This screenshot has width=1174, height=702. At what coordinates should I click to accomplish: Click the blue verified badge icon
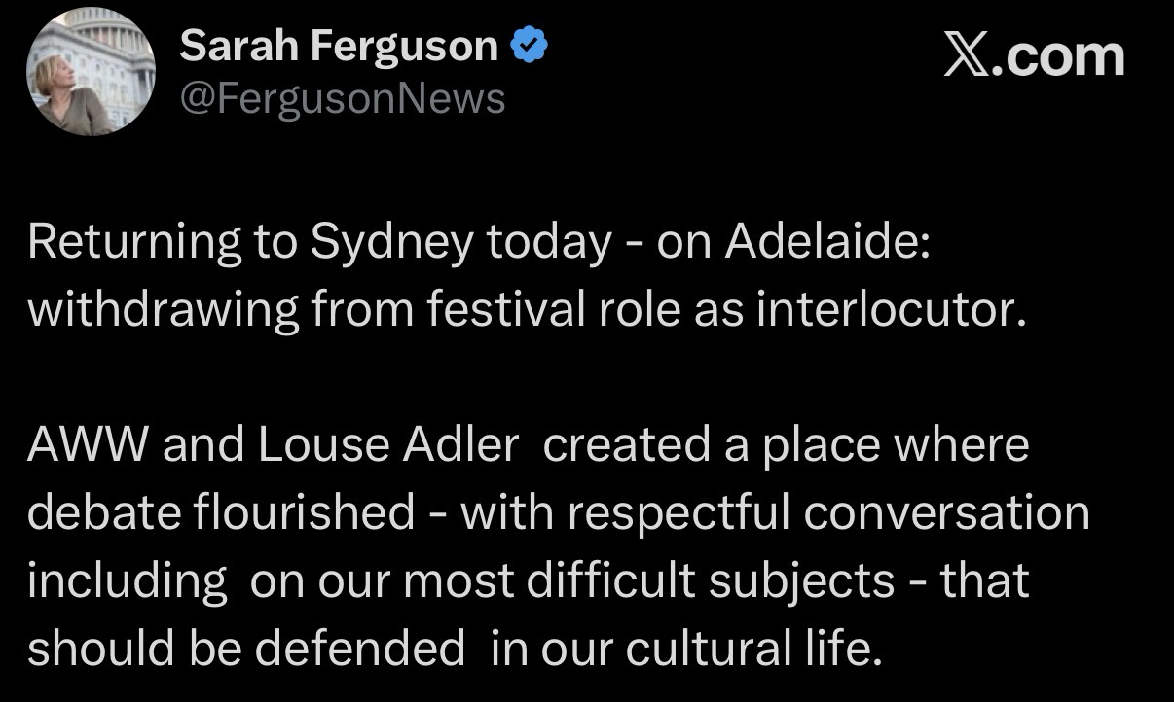click(x=530, y=46)
